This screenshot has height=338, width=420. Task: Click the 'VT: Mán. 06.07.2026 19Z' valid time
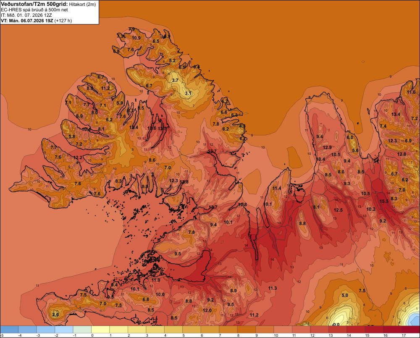click(x=27, y=21)
